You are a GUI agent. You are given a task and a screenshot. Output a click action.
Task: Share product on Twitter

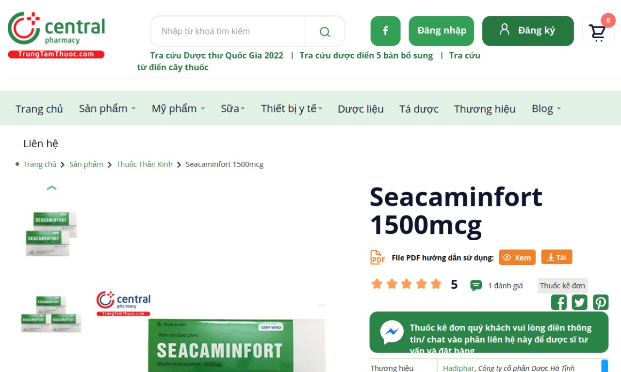click(x=579, y=302)
